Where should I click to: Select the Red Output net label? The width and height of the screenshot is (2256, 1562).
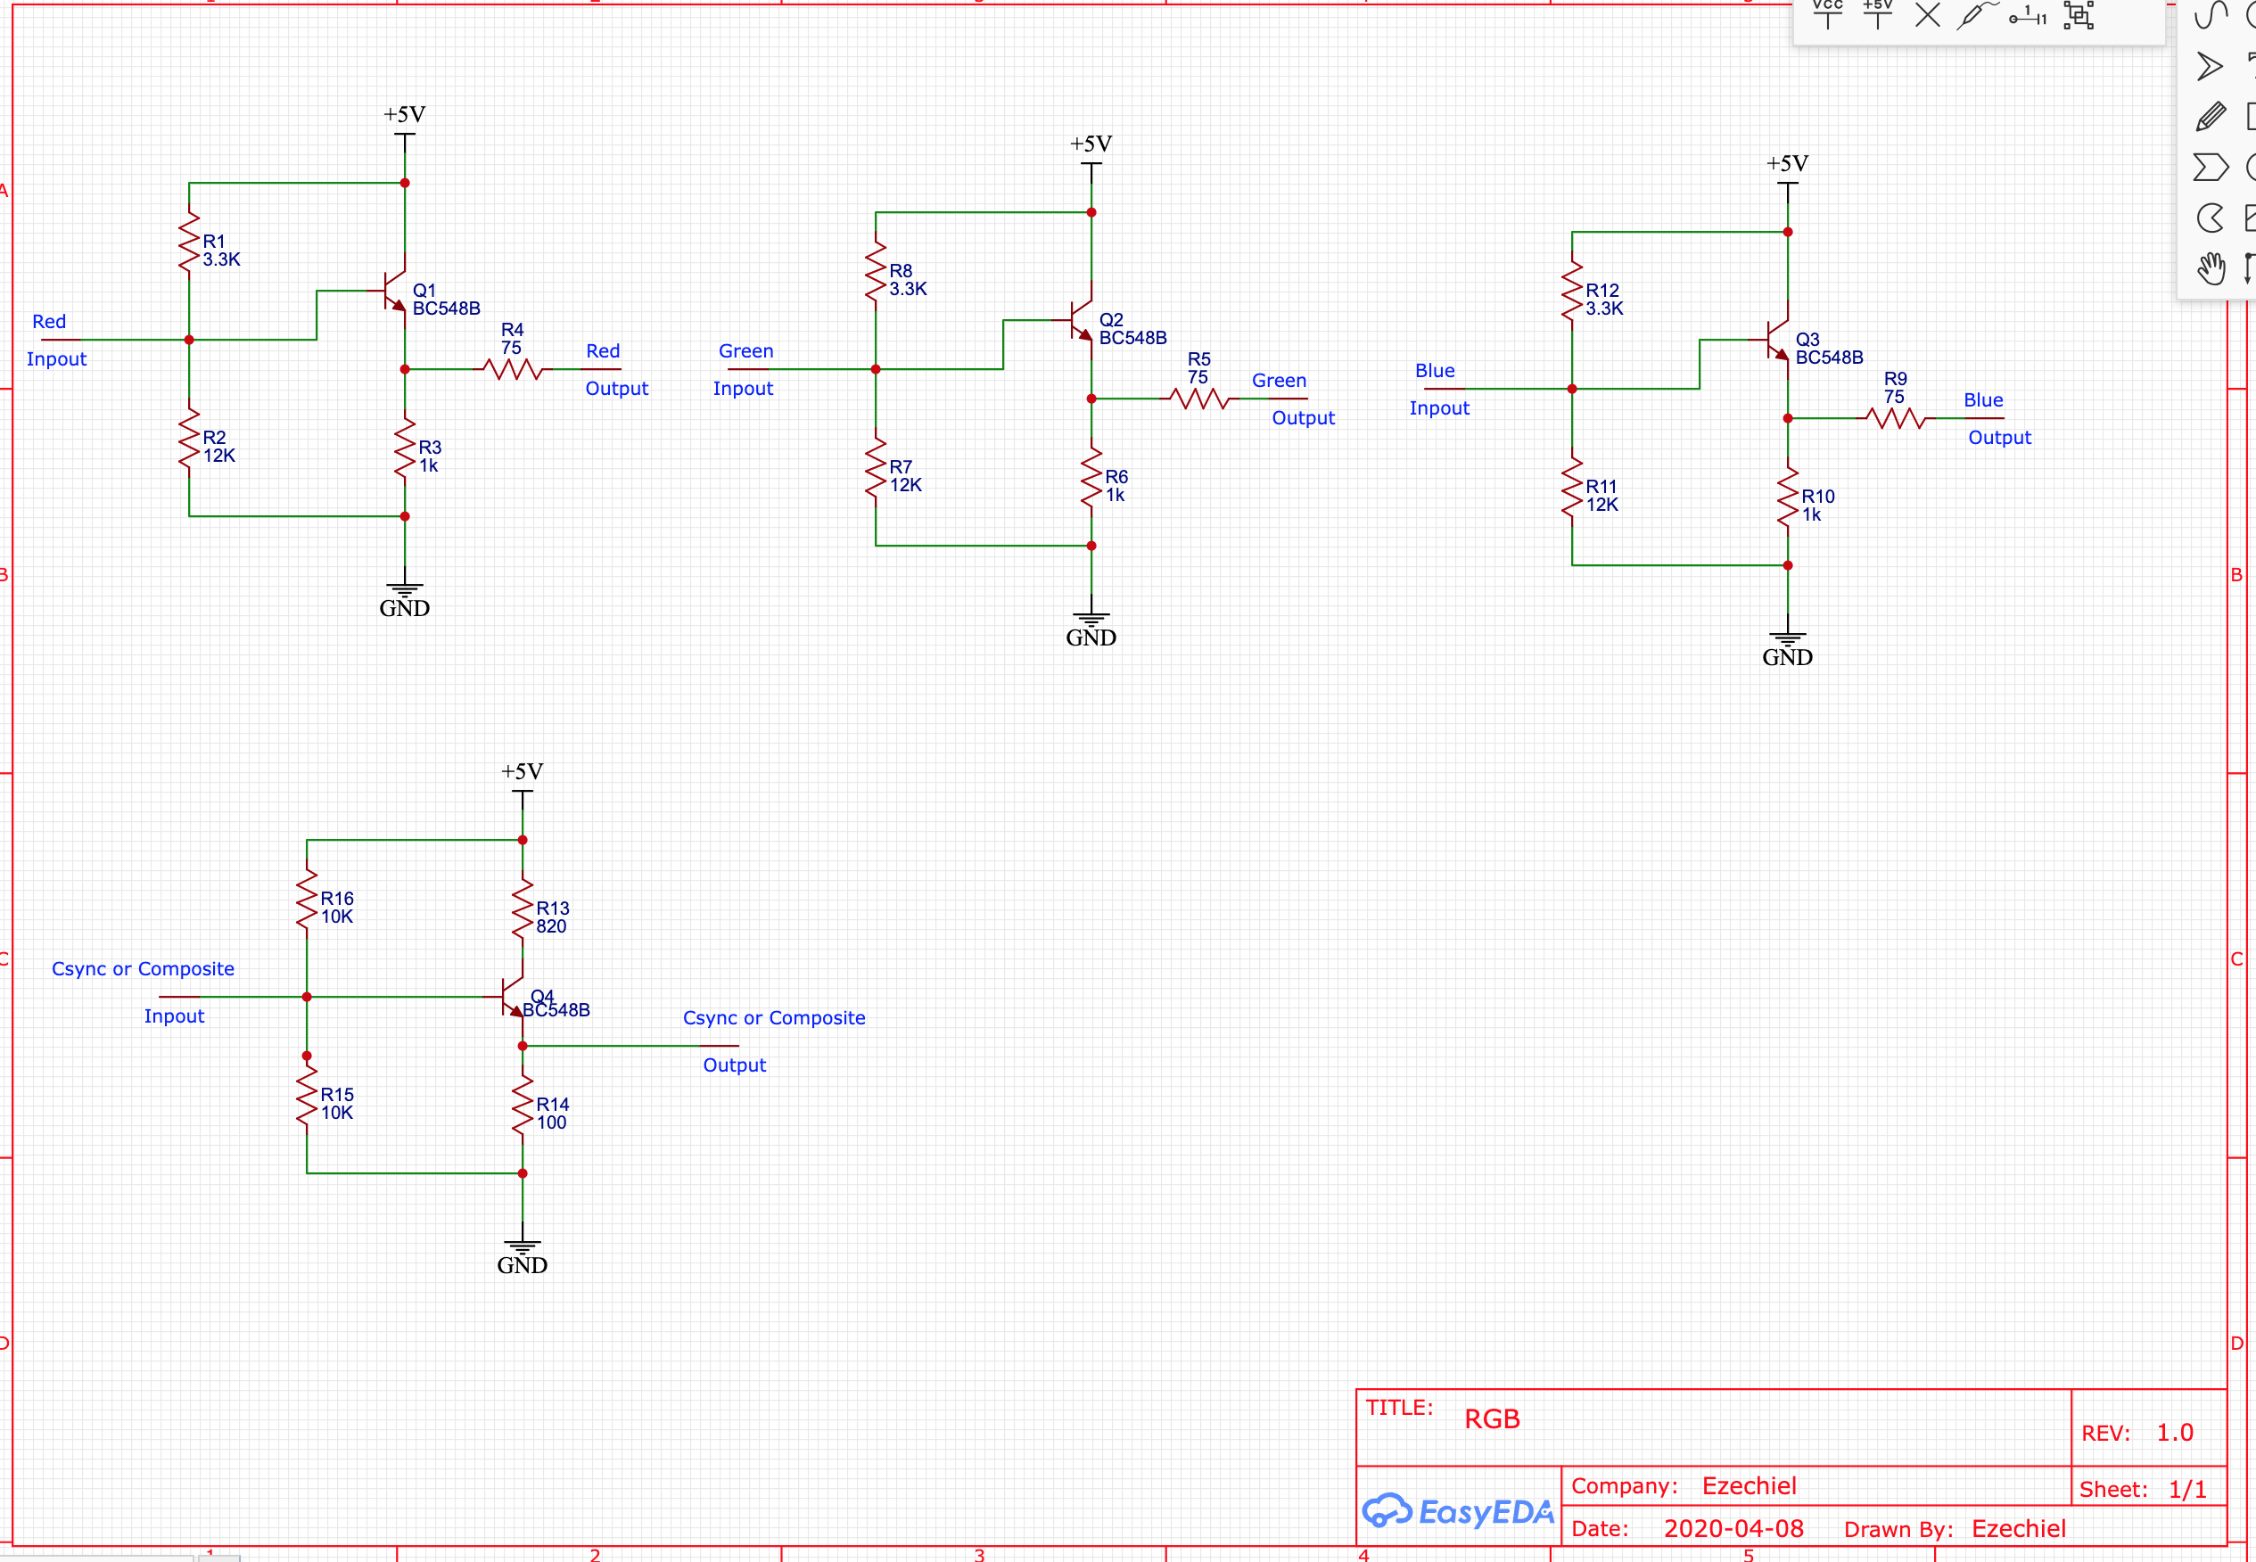pos(603,351)
